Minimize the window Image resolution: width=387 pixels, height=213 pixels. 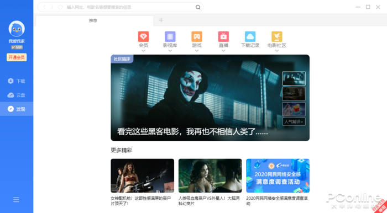pyautogui.click(x=358, y=7)
